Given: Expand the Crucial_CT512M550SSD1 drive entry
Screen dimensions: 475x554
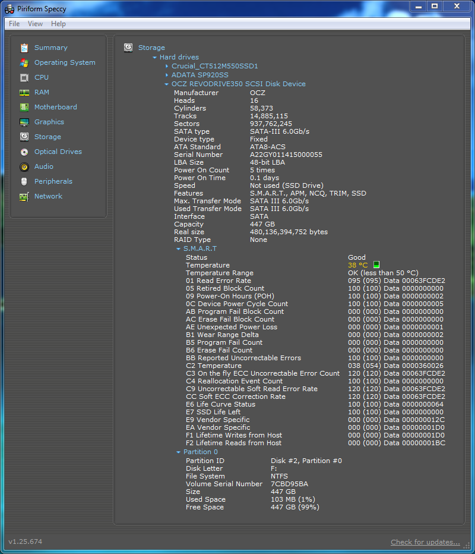Looking at the screenshot, I should 167,66.
